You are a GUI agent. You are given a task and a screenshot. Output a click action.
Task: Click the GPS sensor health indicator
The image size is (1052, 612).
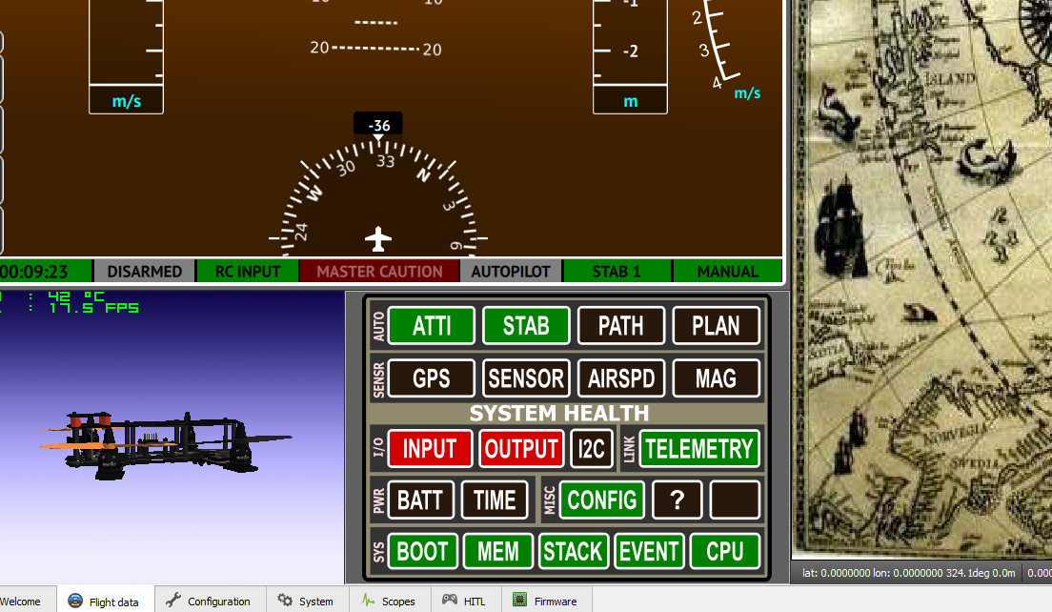point(432,378)
